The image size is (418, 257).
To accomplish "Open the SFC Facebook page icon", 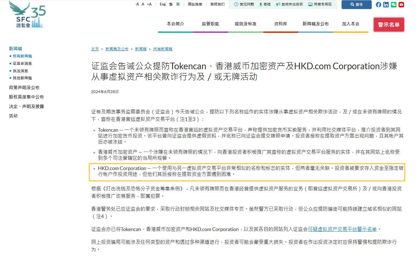I will click(x=378, y=5).
